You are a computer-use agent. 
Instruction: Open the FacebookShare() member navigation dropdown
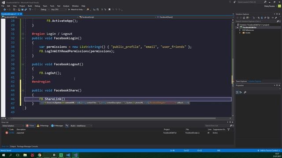pyautogui.click(x=195, y=17)
